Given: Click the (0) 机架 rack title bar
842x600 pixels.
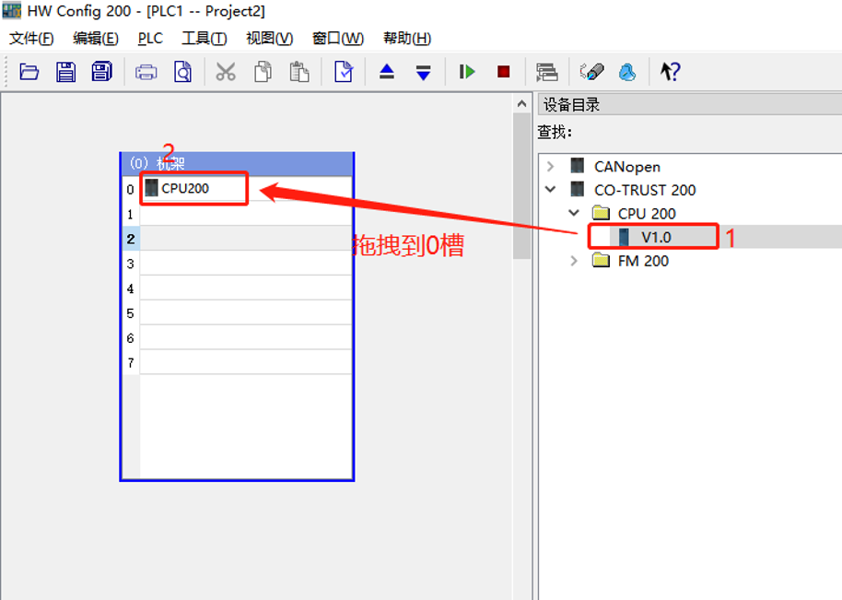Looking at the screenshot, I should [237, 163].
